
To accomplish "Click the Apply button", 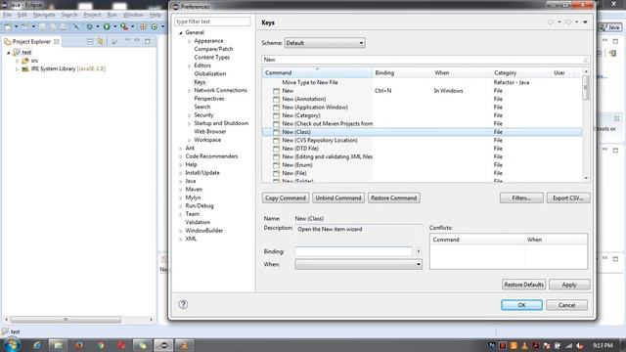I will [x=569, y=285].
